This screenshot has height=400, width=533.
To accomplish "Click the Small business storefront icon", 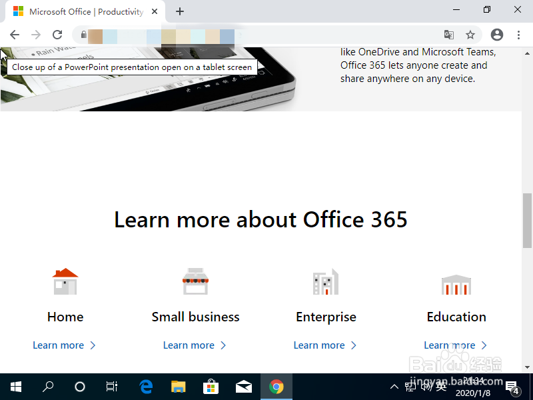I will click(x=195, y=281).
